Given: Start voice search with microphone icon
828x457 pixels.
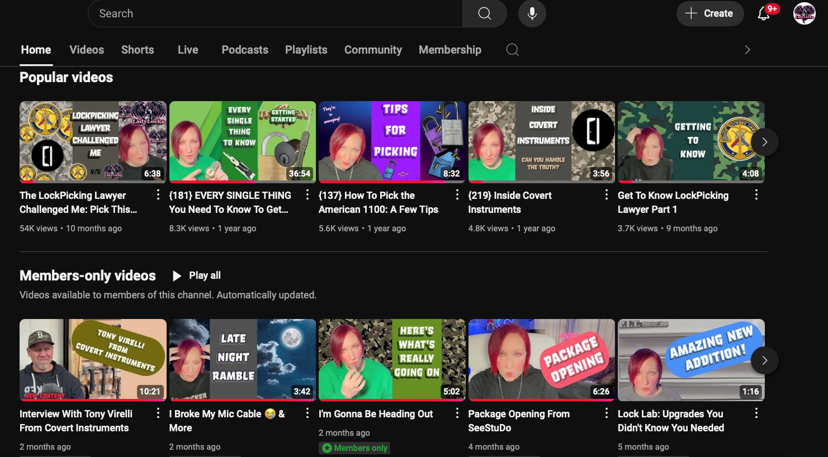Looking at the screenshot, I should pyautogui.click(x=532, y=13).
